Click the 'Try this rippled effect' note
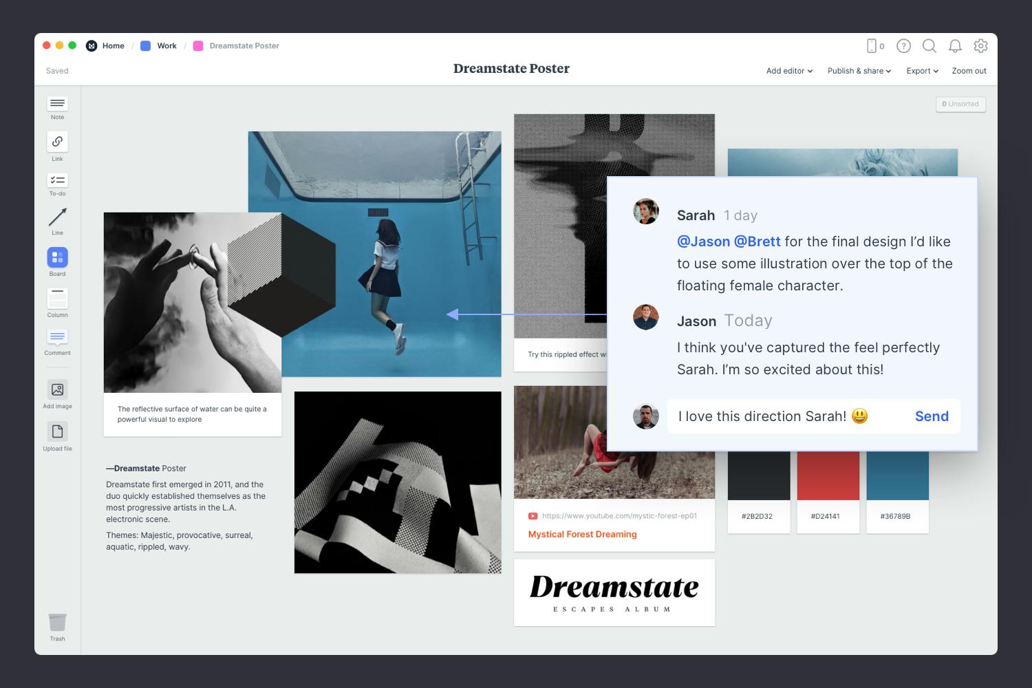Viewport: 1032px width, 688px height. coord(568,355)
